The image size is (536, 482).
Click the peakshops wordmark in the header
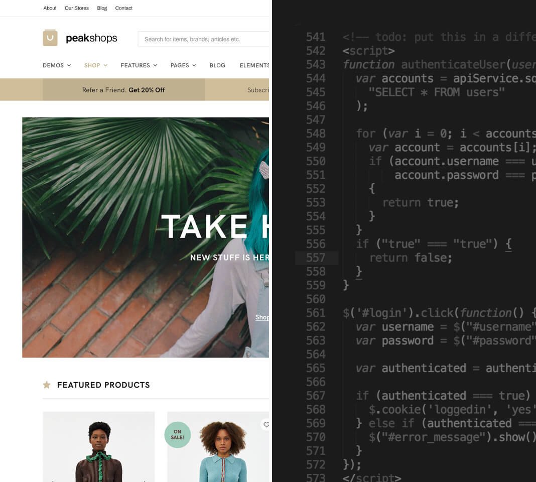point(92,38)
